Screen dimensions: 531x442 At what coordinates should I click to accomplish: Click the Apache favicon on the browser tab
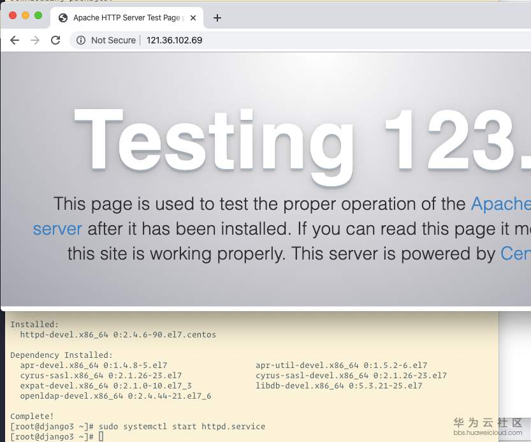[x=62, y=18]
